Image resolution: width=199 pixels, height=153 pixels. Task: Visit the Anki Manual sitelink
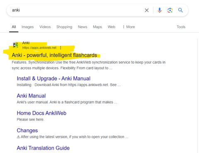point(31,96)
